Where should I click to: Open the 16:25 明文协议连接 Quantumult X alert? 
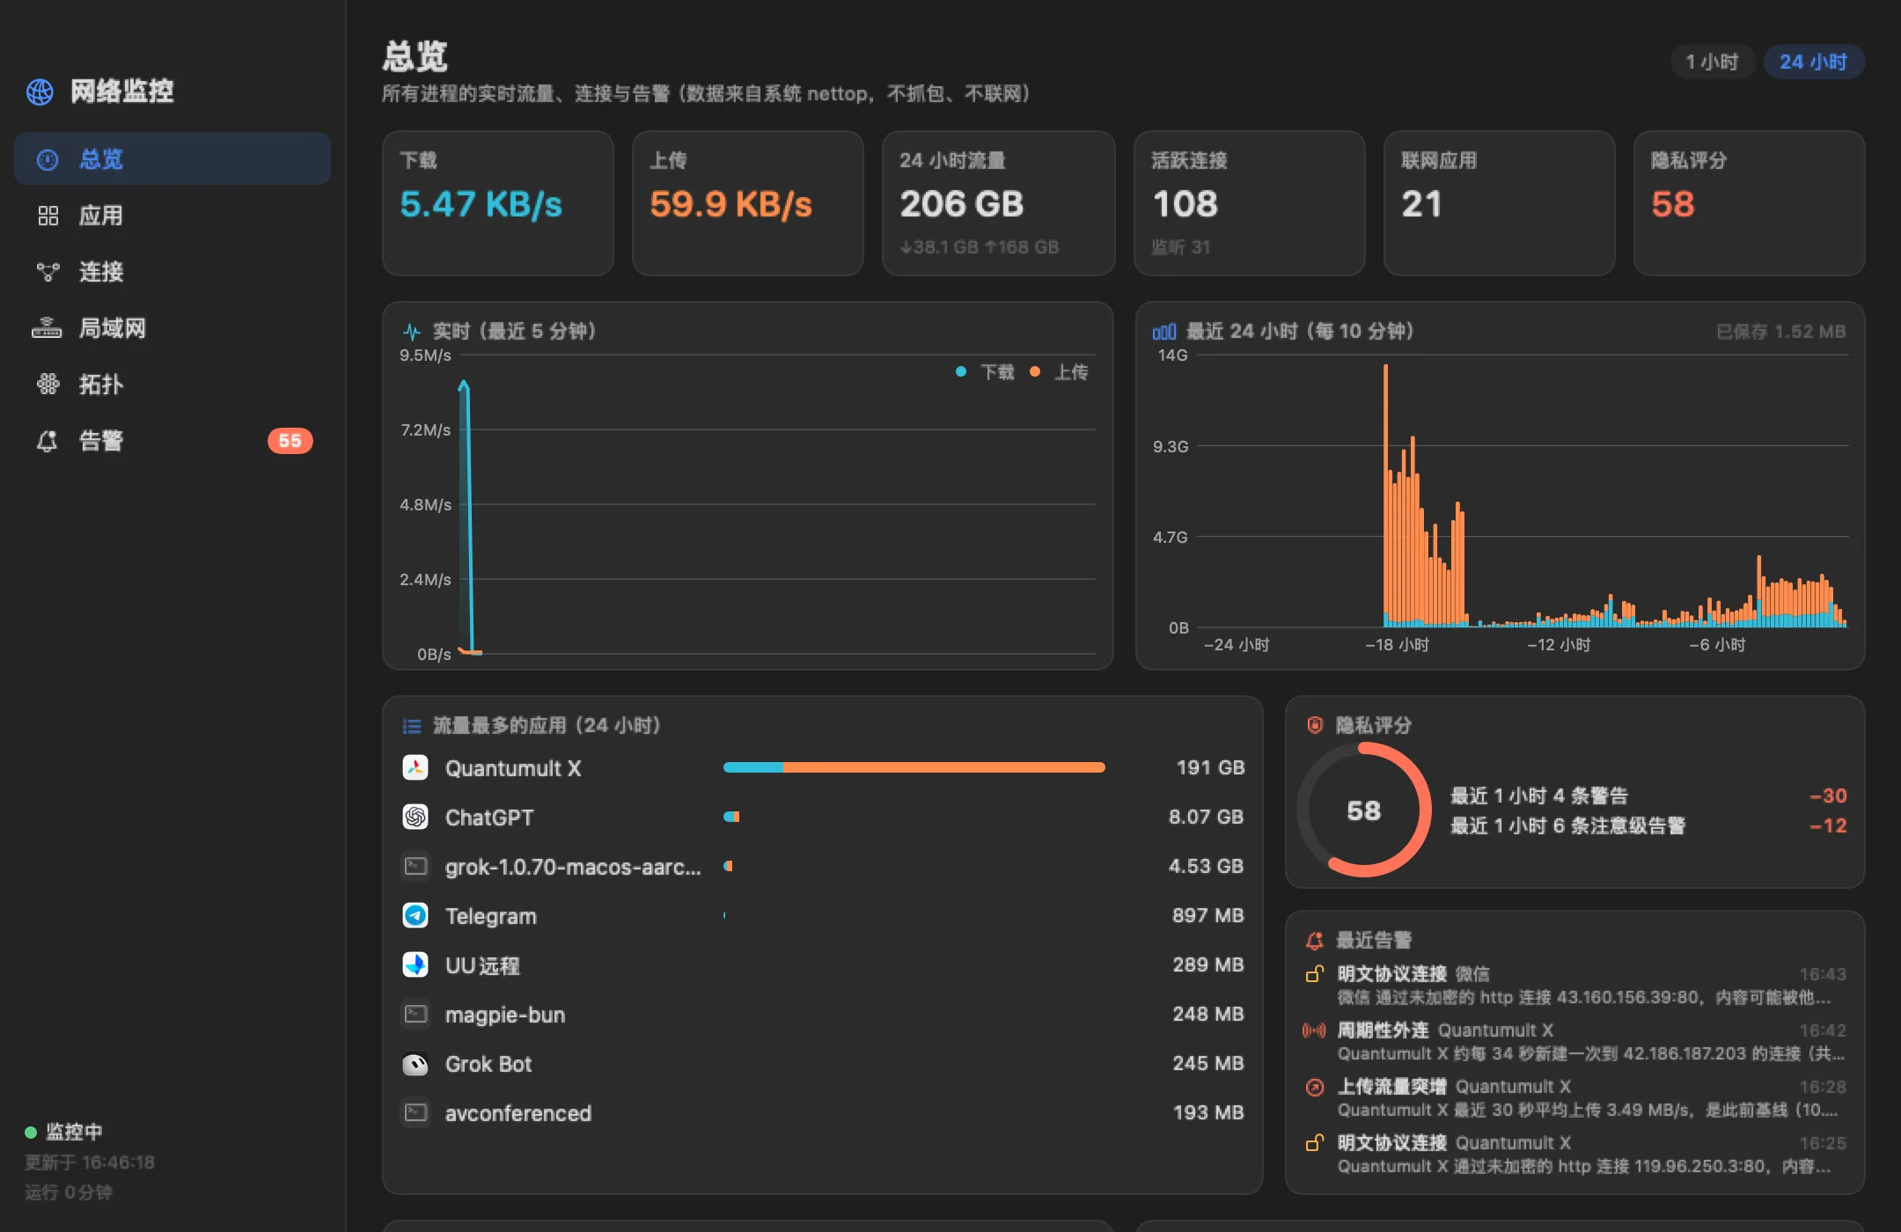click(x=1574, y=1155)
